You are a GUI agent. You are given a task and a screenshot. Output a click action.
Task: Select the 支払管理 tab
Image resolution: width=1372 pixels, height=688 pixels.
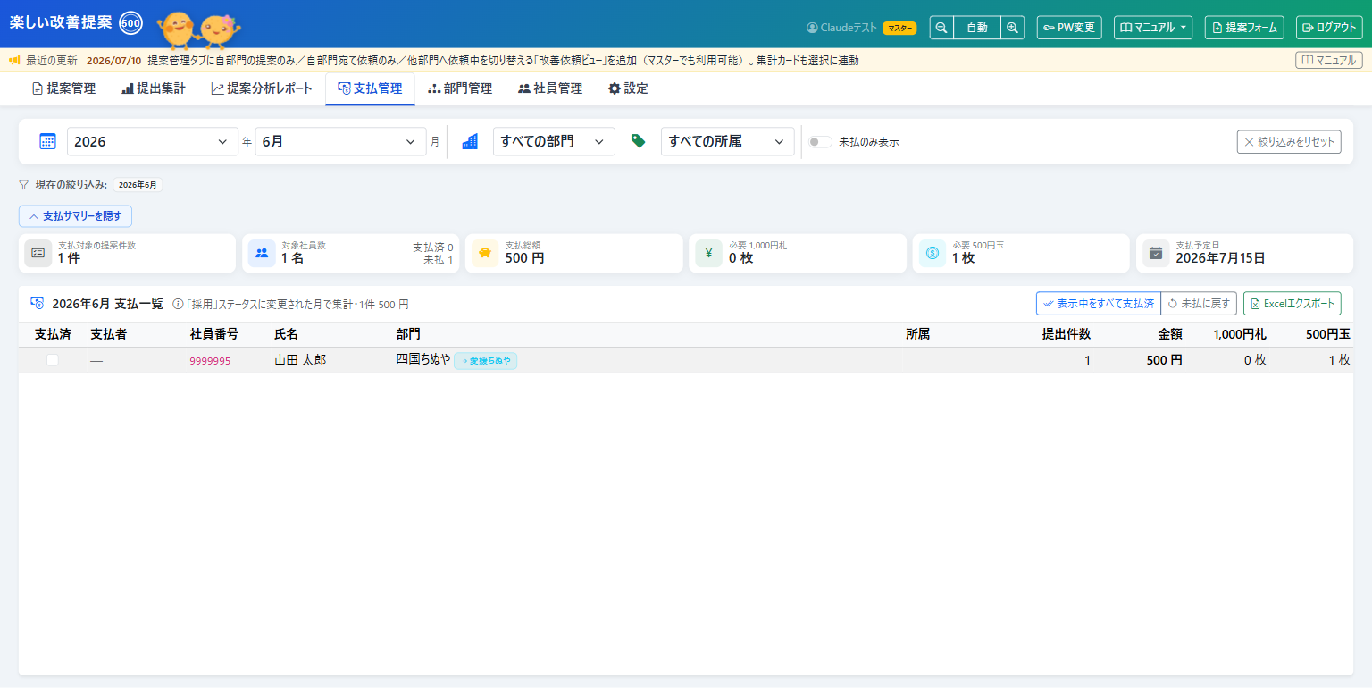(x=370, y=88)
